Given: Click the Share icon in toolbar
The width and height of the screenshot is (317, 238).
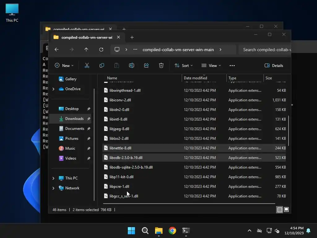Looking at the screenshot, I should point(146,65).
